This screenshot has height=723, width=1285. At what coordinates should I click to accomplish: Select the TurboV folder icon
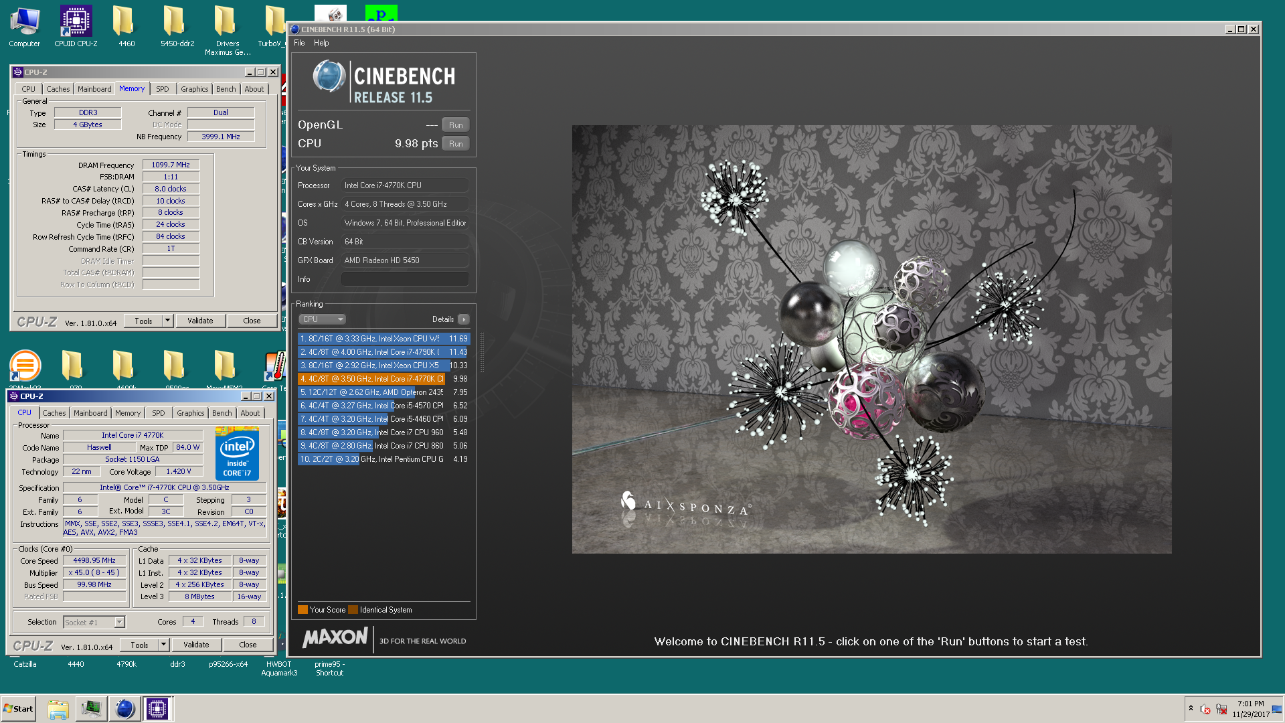coord(273,27)
